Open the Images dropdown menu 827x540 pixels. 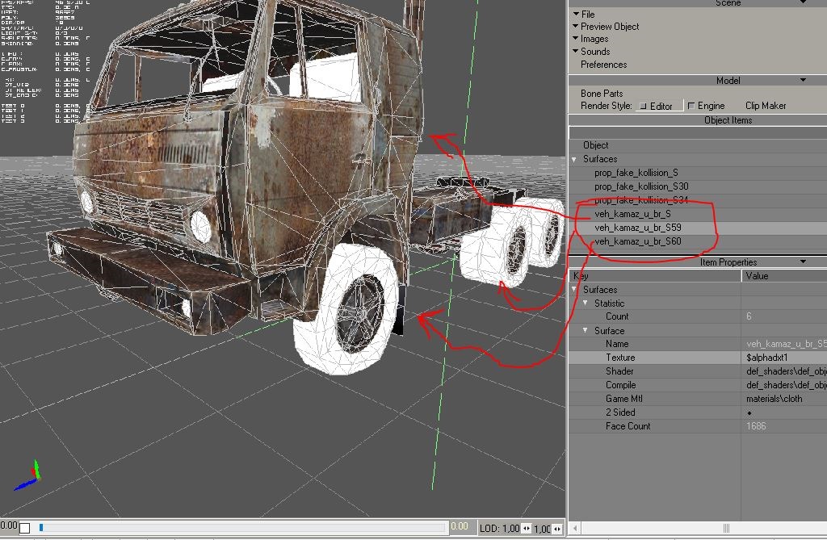[594, 39]
